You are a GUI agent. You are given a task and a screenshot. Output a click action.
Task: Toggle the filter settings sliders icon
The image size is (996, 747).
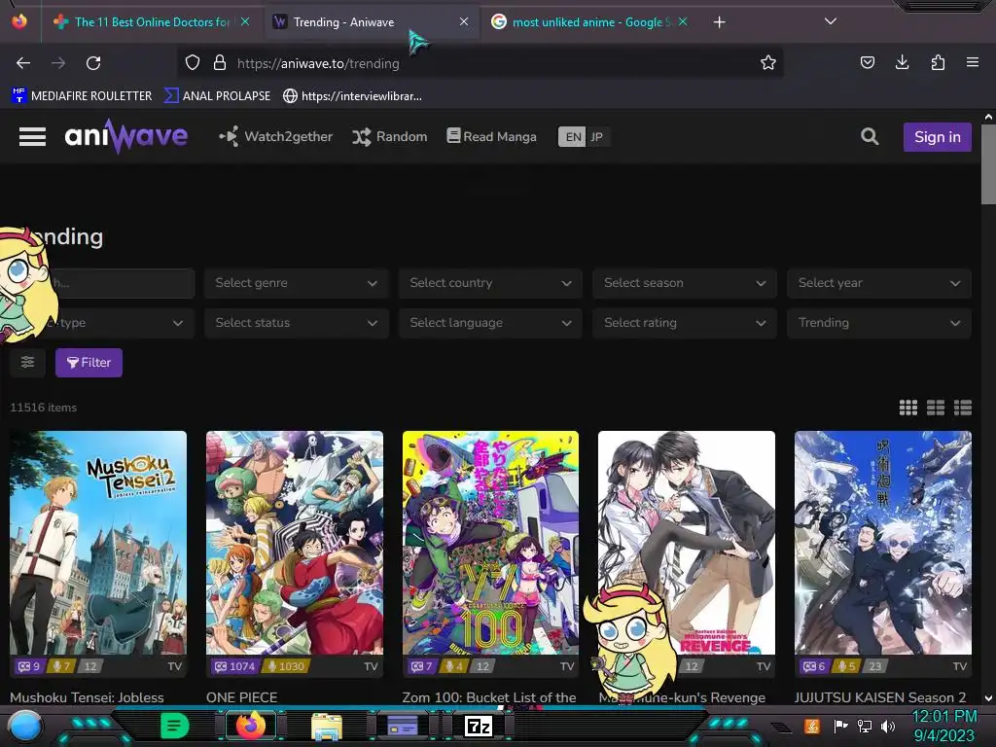point(27,362)
